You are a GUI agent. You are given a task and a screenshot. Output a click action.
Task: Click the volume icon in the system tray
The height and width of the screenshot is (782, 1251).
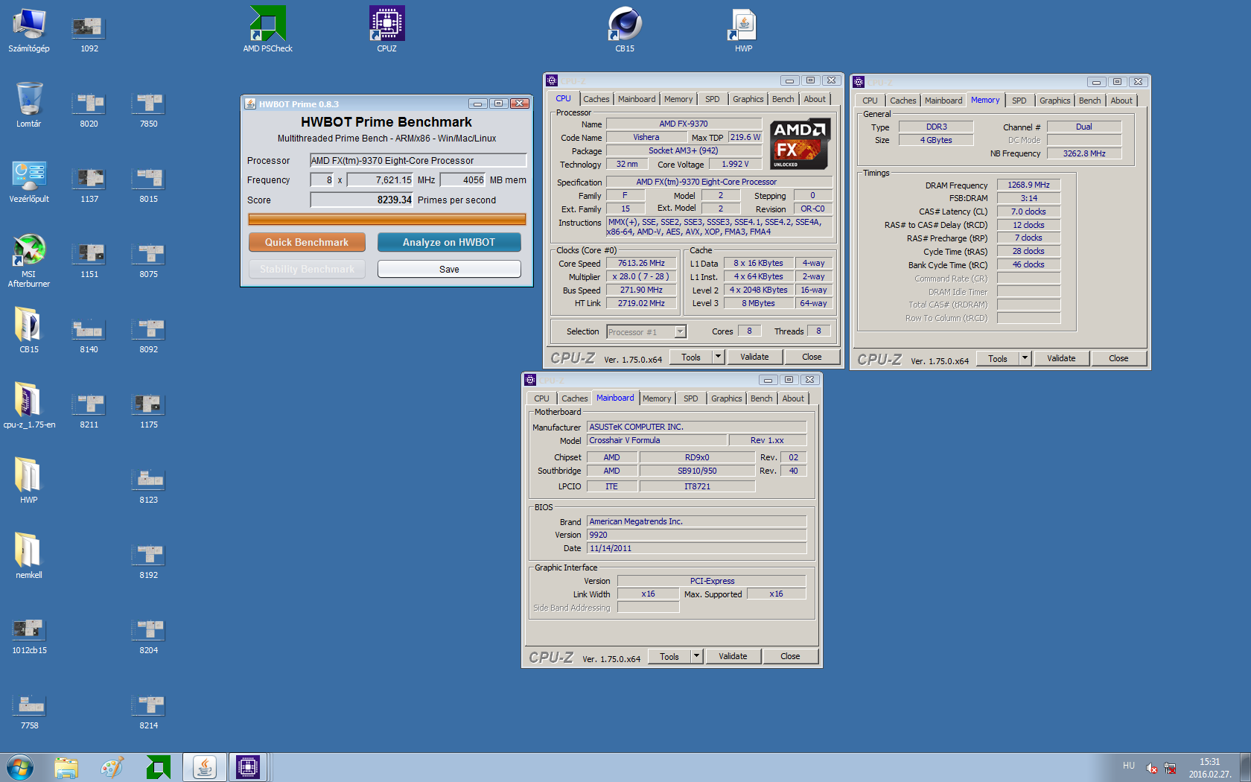pos(1152,768)
